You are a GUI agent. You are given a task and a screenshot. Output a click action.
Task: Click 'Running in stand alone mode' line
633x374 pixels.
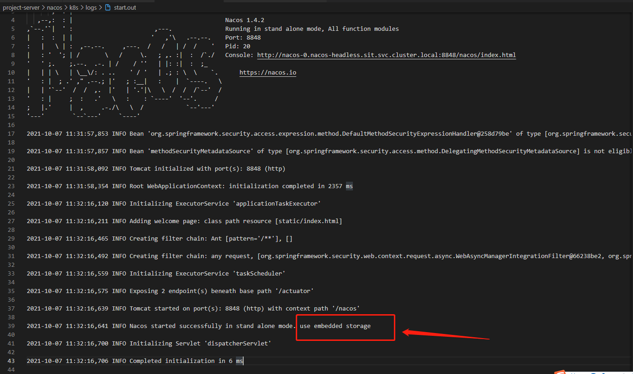tap(312, 29)
